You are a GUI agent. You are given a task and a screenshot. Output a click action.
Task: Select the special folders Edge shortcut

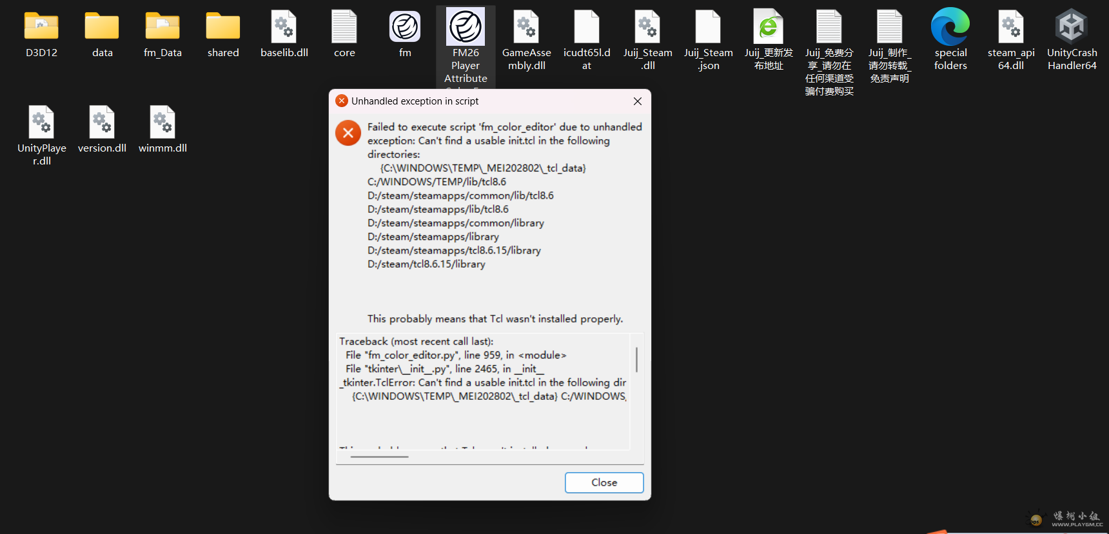pos(950,27)
